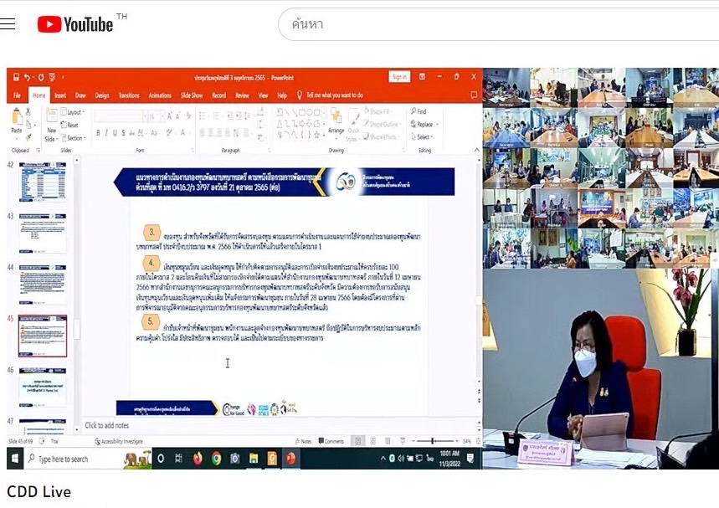Click the Undo arrow in Quick Access Toolbar
719x508 pixels.
click(x=28, y=77)
